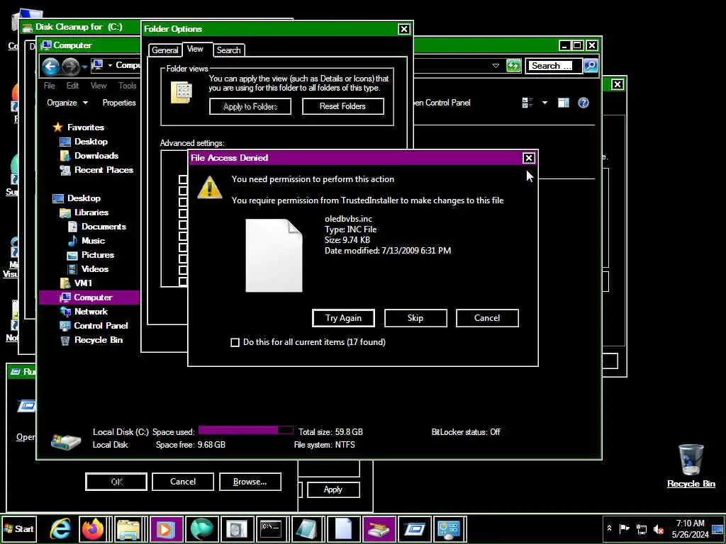Open the Tools menu in Computer window
The height and width of the screenshot is (544, 726).
click(x=128, y=86)
